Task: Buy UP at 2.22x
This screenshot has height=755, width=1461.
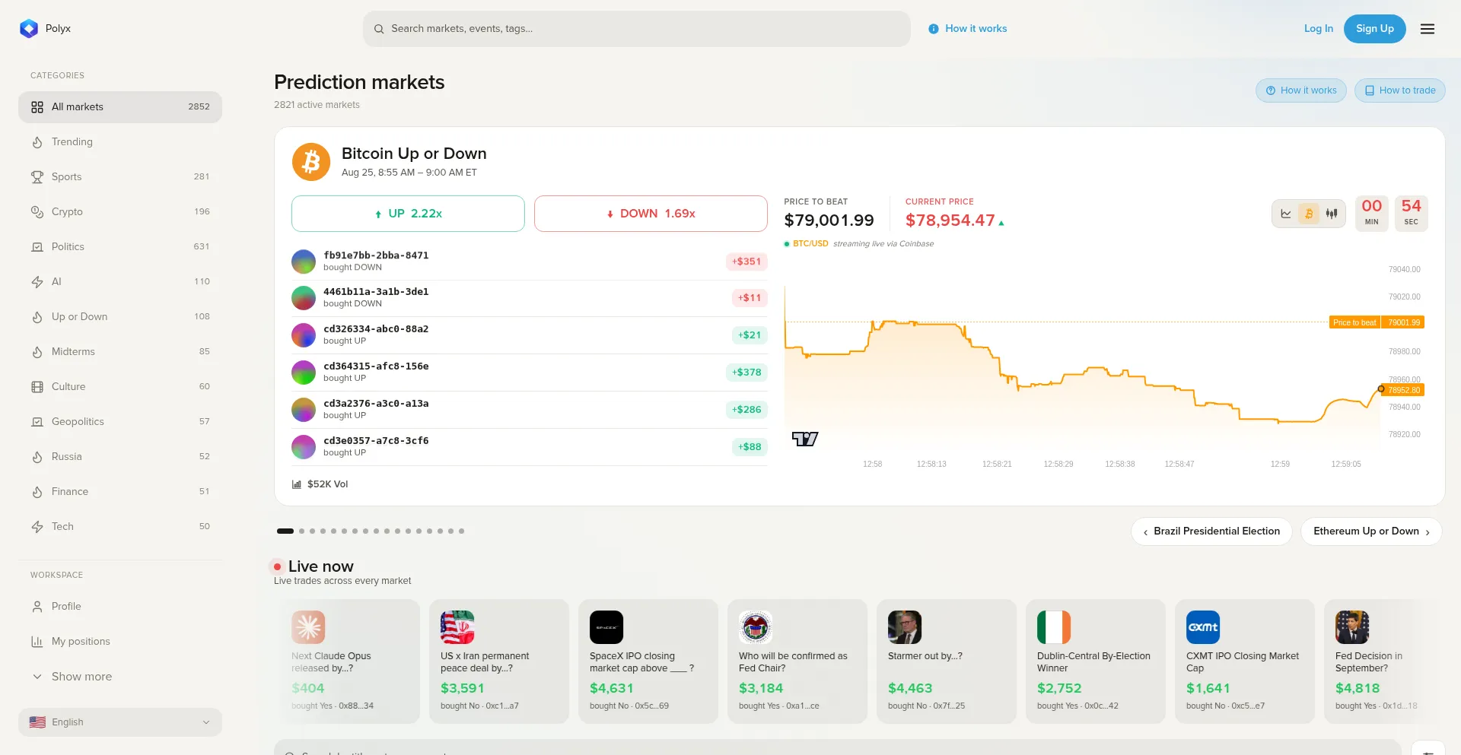Action: (408, 214)
